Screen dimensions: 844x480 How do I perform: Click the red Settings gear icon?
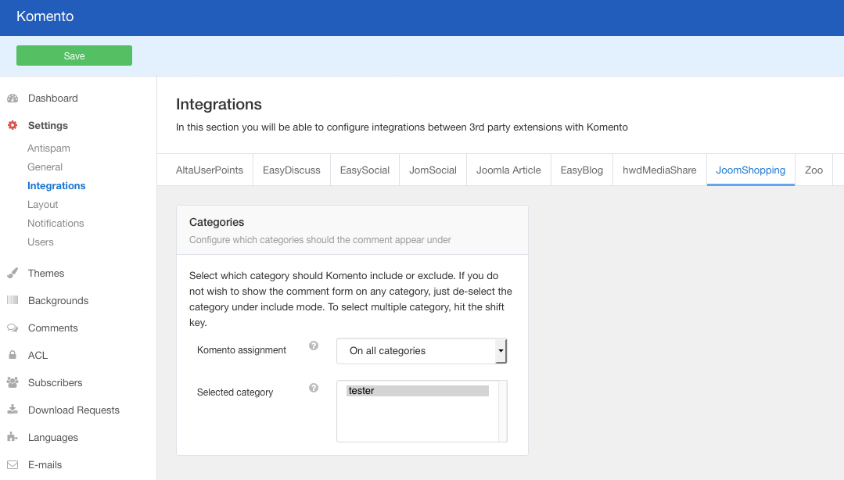13,125
